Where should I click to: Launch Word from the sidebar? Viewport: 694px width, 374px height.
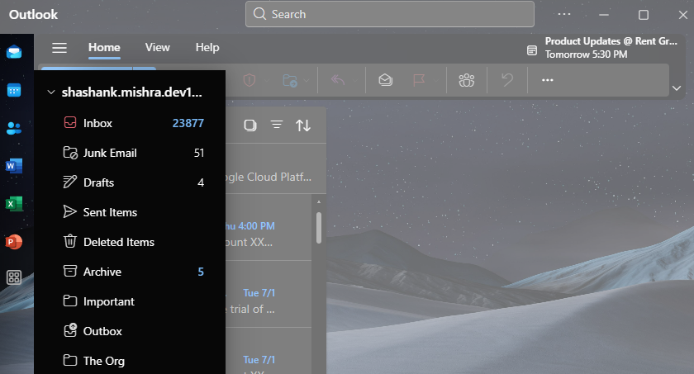14,166
